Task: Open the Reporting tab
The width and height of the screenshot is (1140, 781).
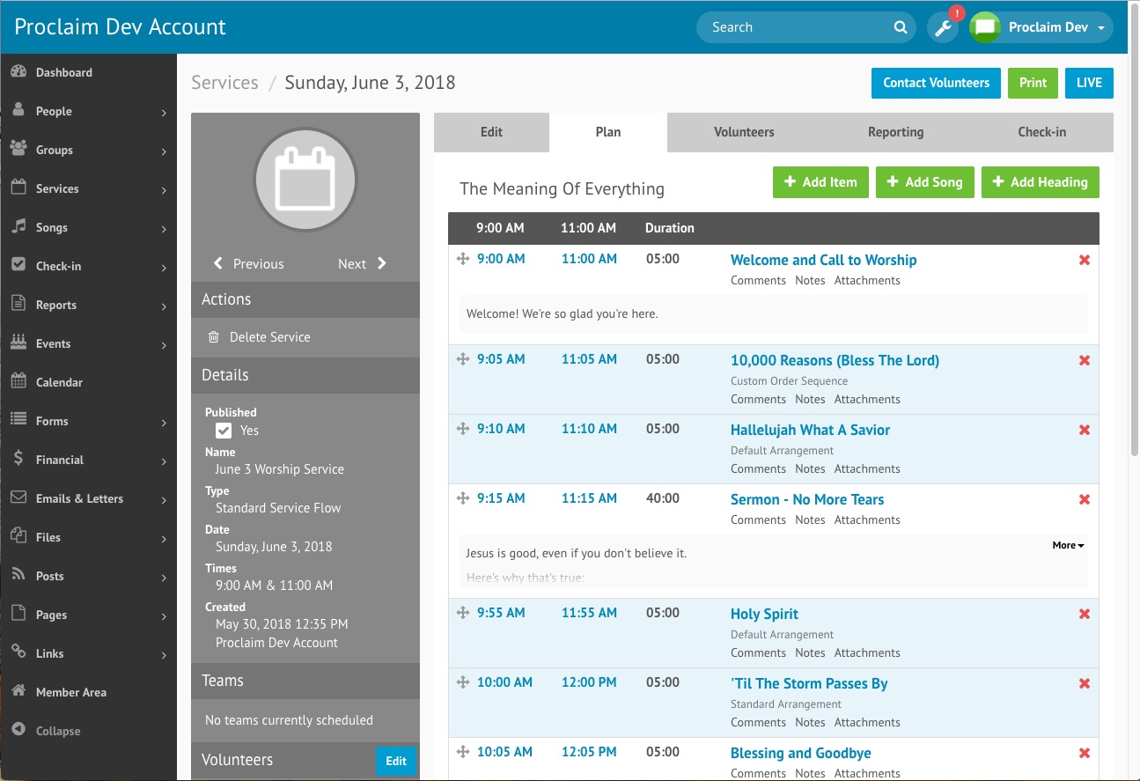Action: [x=895, y=132]
